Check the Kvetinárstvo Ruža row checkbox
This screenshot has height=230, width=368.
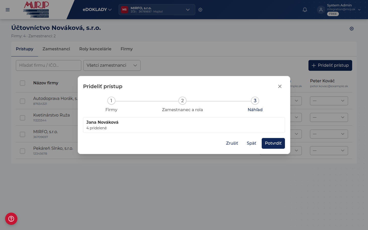(x=22, y=118)
